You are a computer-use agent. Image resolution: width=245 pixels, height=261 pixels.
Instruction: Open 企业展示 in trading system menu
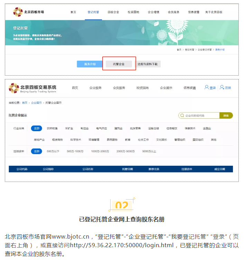click(x=166, y=88)
